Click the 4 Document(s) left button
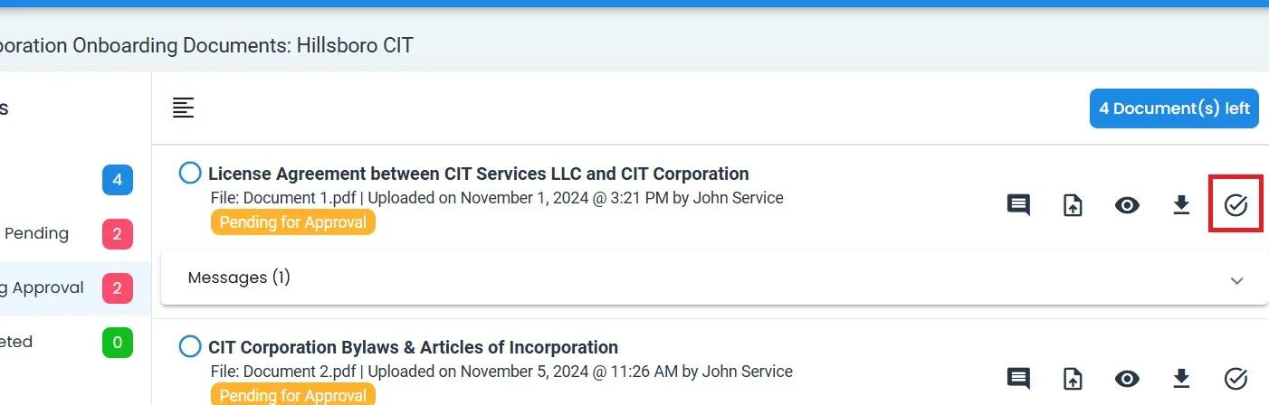 [x=1174, y=108]
